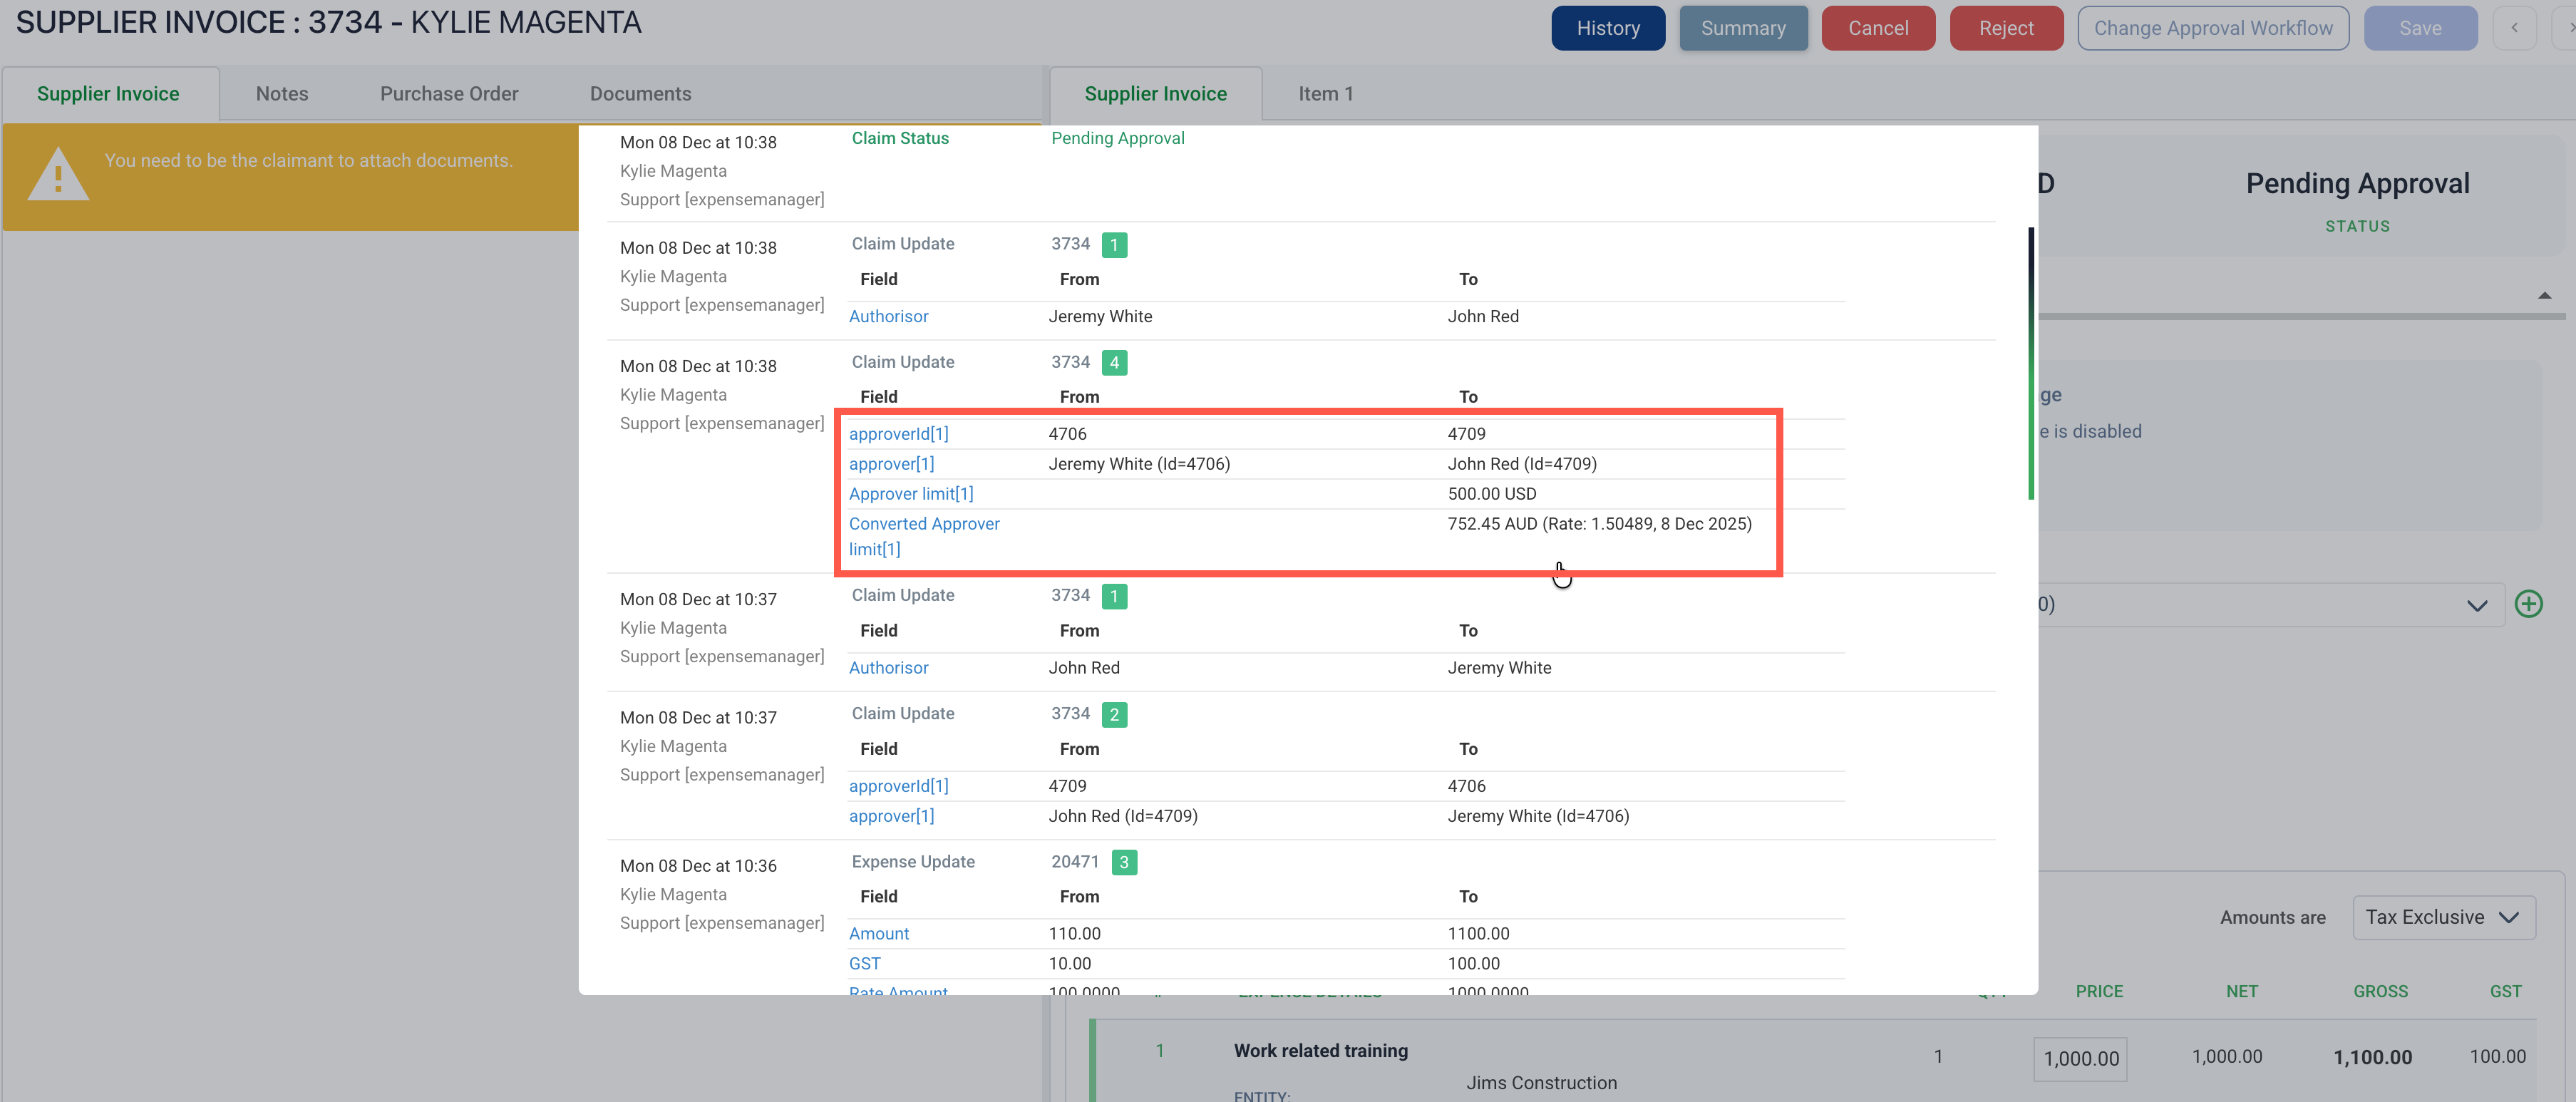
Task: Click the green badge 1 on topmost Claim Update
Action: [1114, 245]
